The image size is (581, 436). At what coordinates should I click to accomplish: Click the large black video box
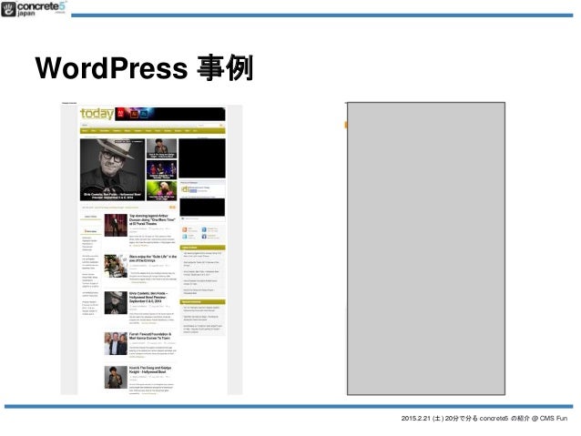pyautogui.click(x=202, y=158)
